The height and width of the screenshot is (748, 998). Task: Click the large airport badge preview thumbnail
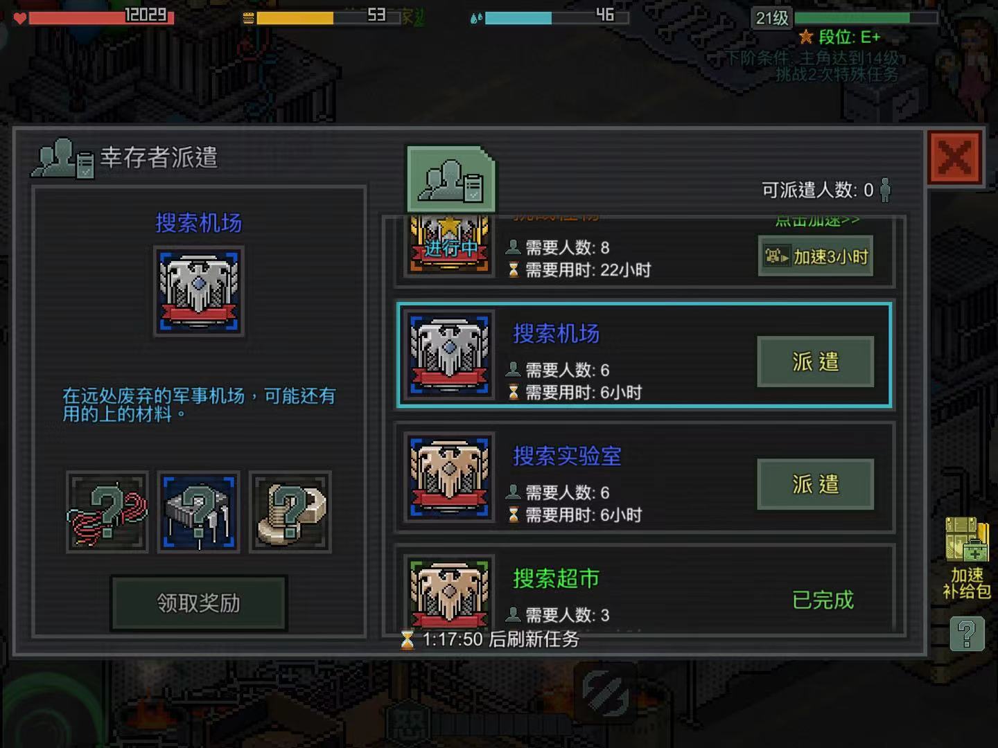pos(199,291)
